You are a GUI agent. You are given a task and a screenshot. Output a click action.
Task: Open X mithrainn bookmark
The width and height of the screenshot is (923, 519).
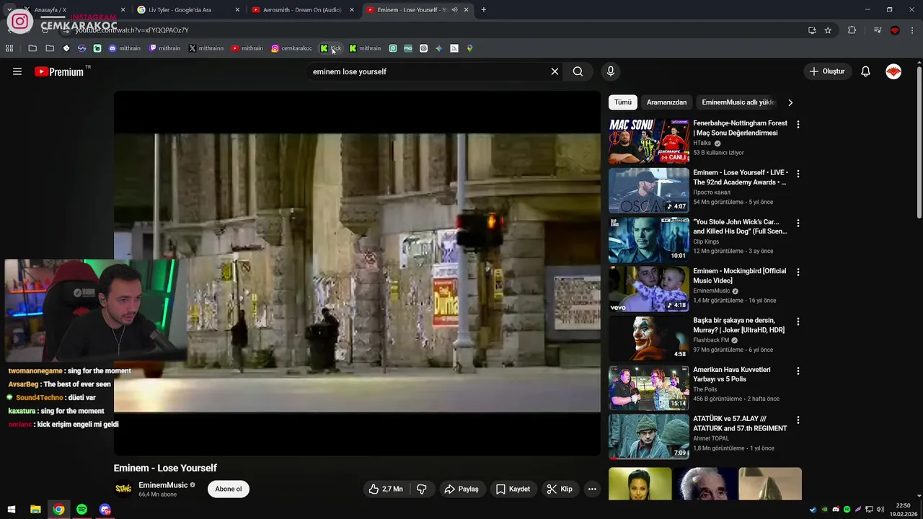click(x=206, y=48)
